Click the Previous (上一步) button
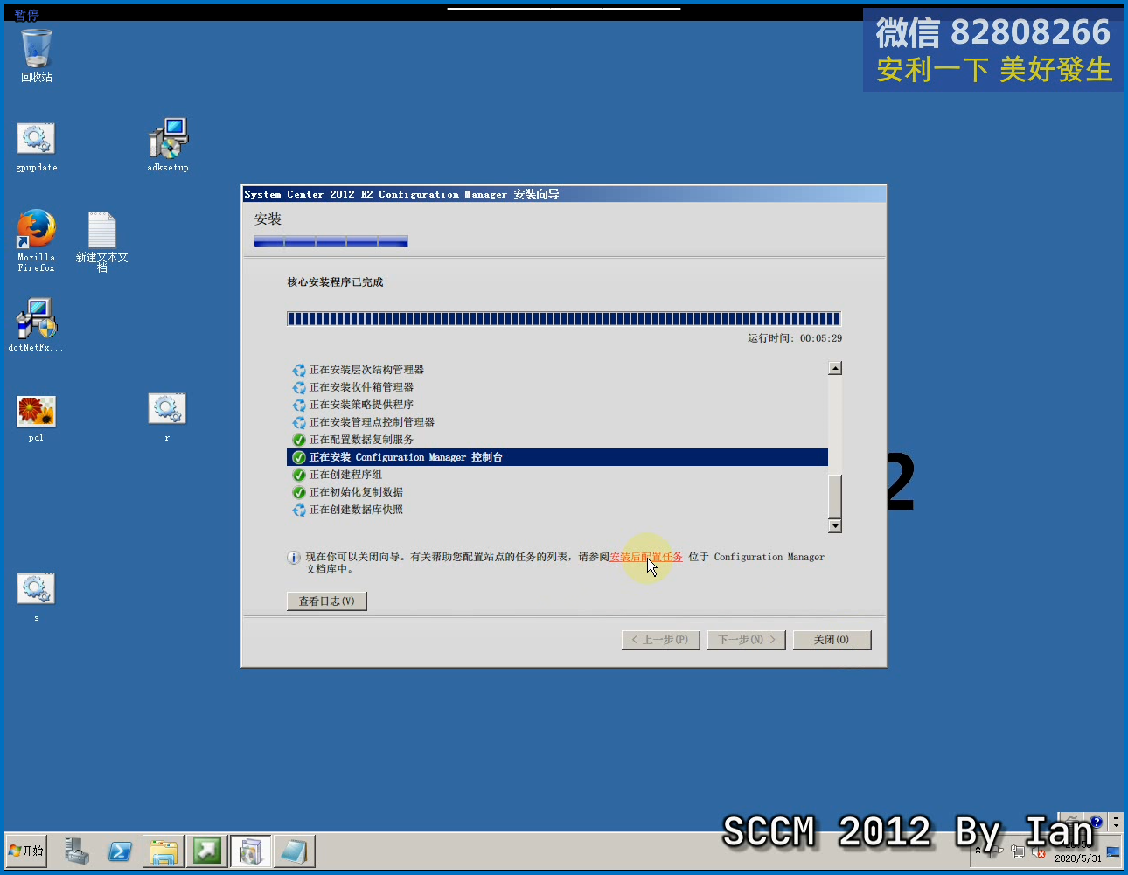 coord(660,640)
